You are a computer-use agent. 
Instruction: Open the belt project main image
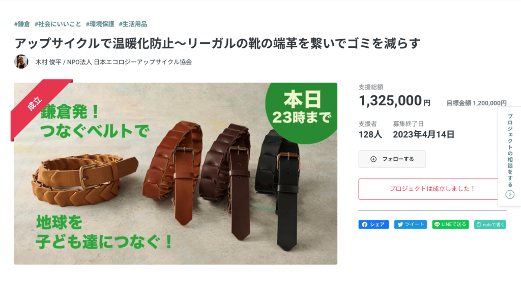(176, 173)
